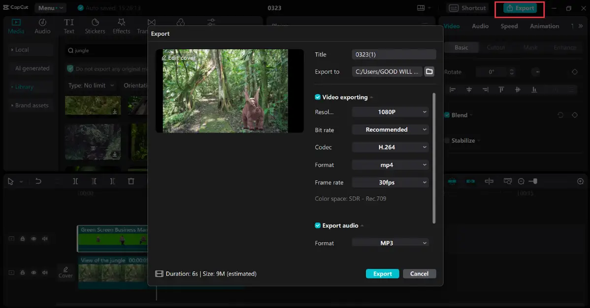The image size is (590, 308).
Task: Click the timeline zoom slider handle
Action: point(535,181)
